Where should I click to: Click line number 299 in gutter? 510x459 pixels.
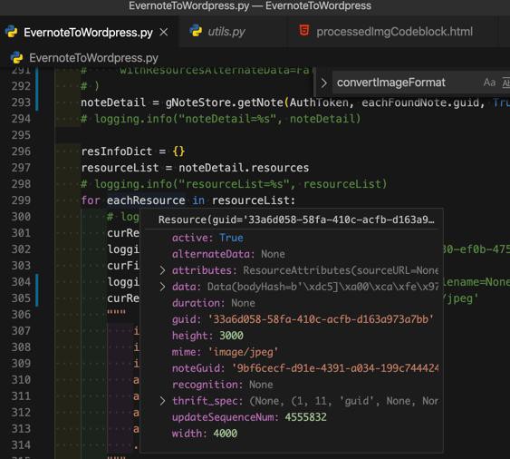(x=21, y=200)
